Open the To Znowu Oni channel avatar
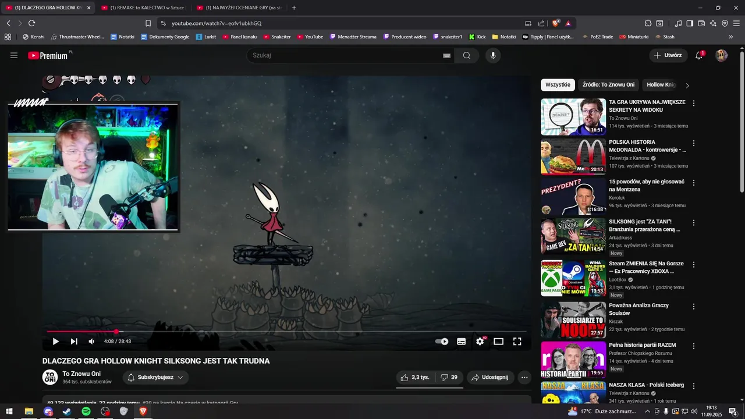 50,377
